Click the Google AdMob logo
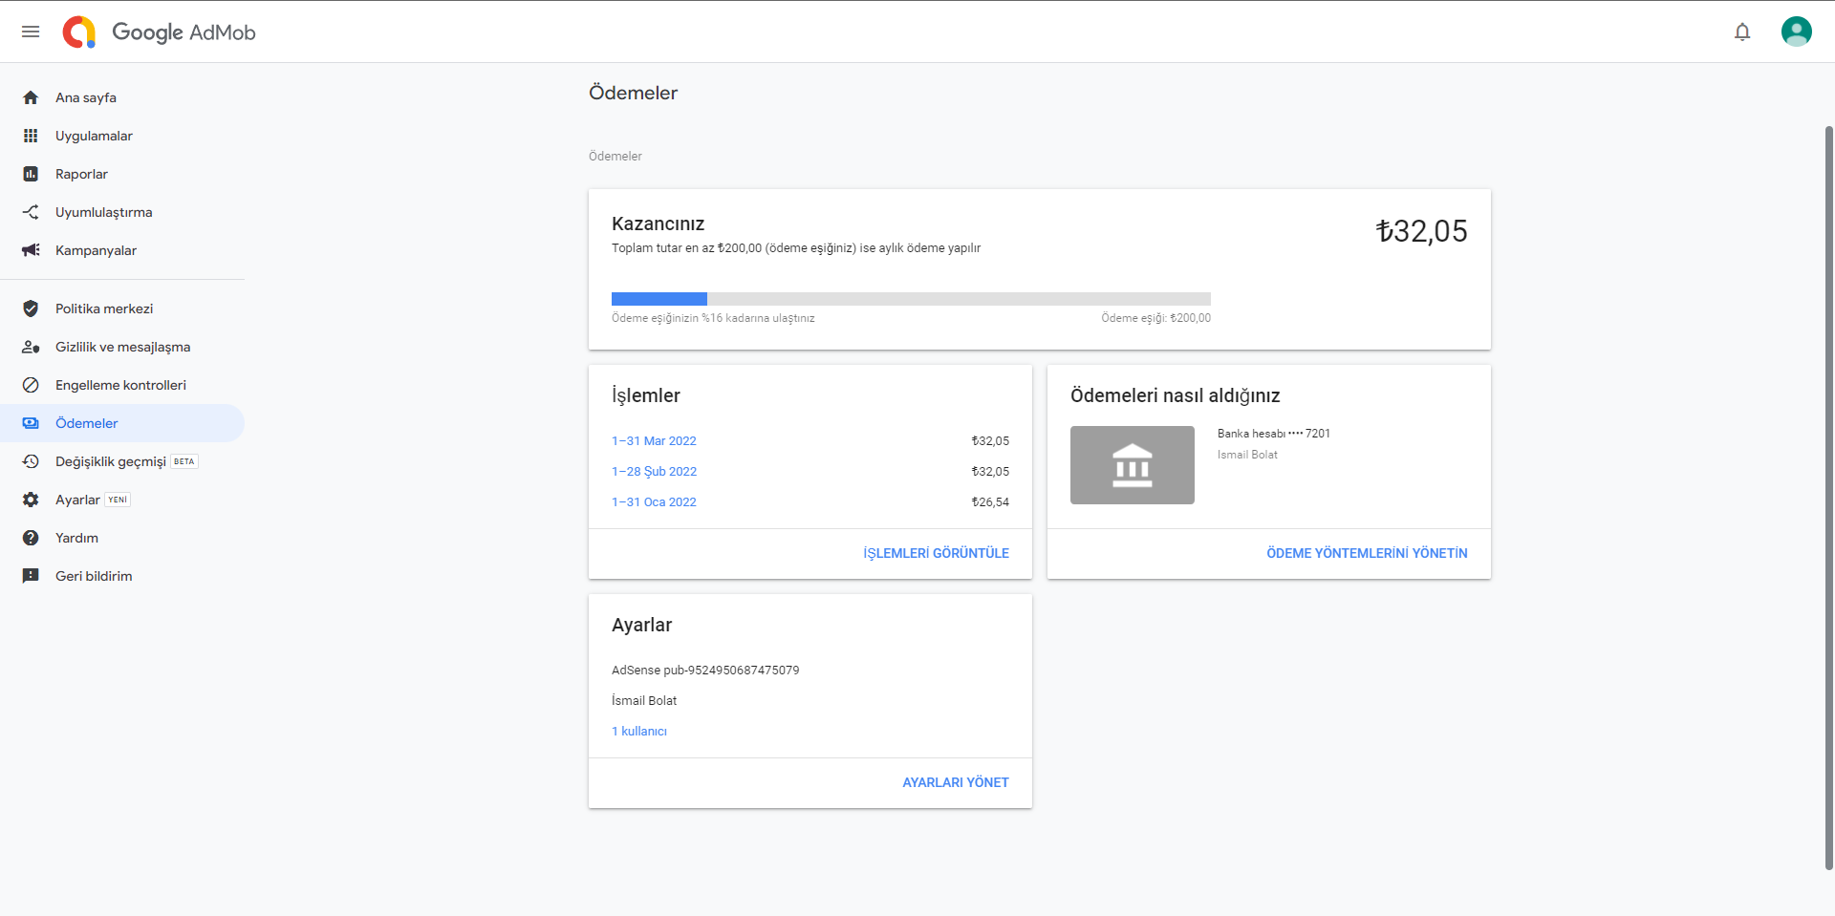Screen dimensions: 1835x916 click(x=159, y=32)
